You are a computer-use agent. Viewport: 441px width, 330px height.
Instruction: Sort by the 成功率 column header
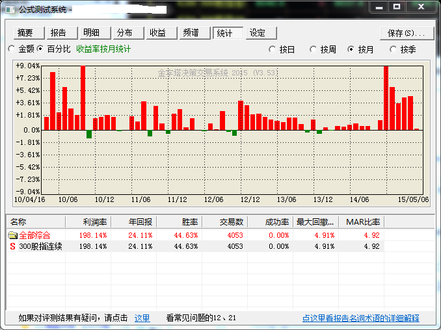click(271, 222)
